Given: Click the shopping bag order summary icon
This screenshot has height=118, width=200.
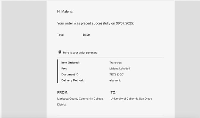Looking at the screenshot, I should click(60, 52).
